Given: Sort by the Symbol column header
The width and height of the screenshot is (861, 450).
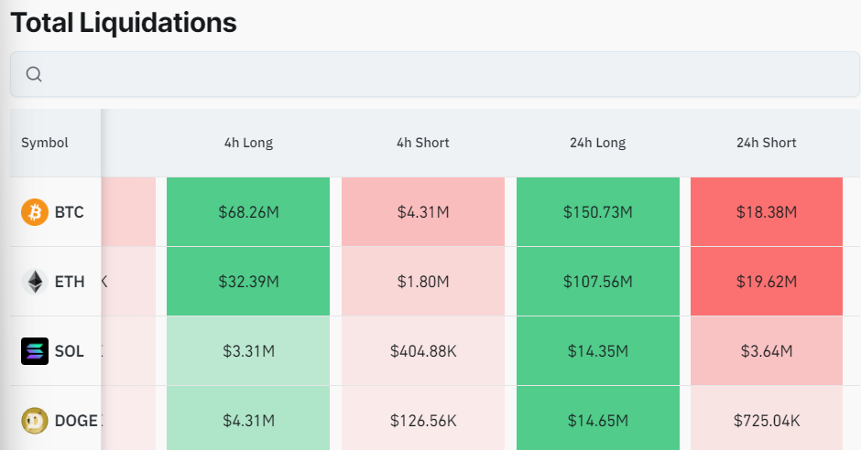Looking at the screenshot, I should 45,143.
